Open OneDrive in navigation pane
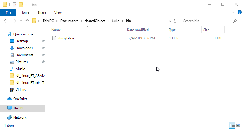Screen dimensions: 243x129 (20, 99)
